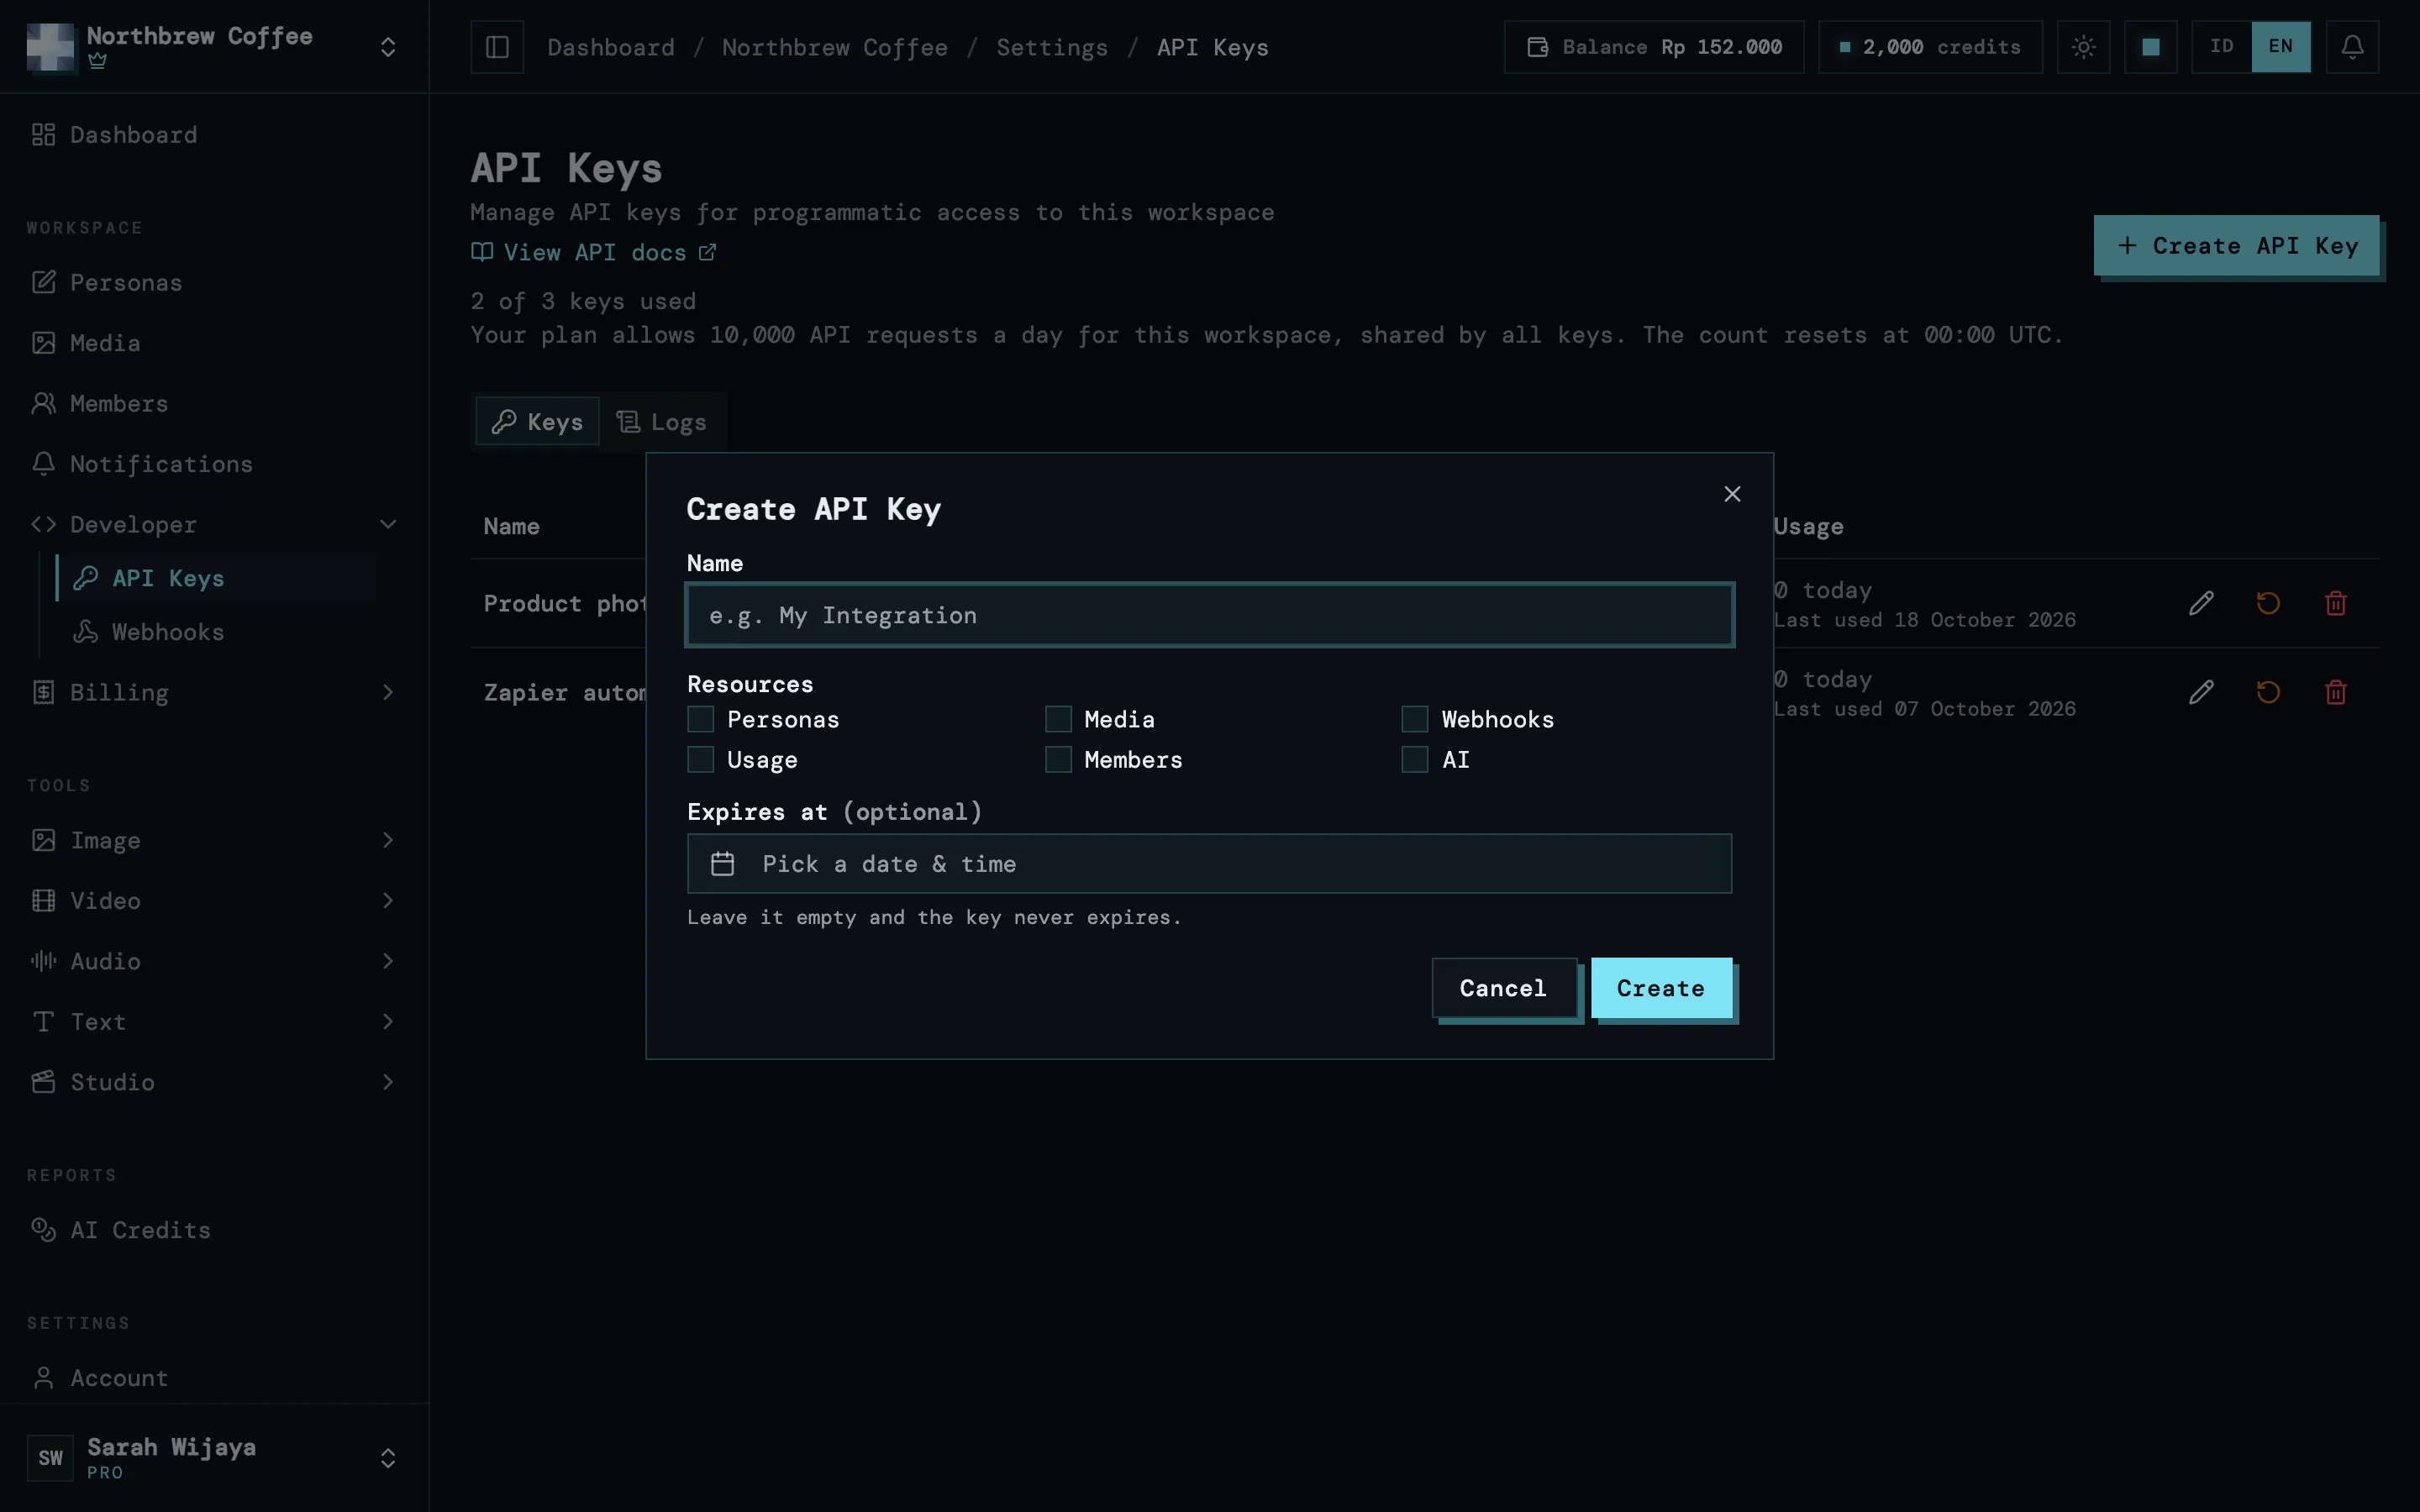Expand the Image tools section
The height and width of the screenshot is (1512, 2420).
214,840
